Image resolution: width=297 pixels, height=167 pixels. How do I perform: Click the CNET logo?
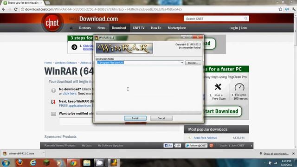[52, 23]
